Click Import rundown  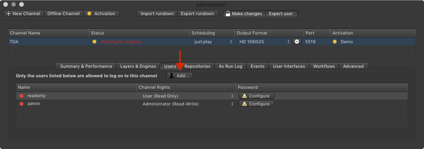[157, 13]
